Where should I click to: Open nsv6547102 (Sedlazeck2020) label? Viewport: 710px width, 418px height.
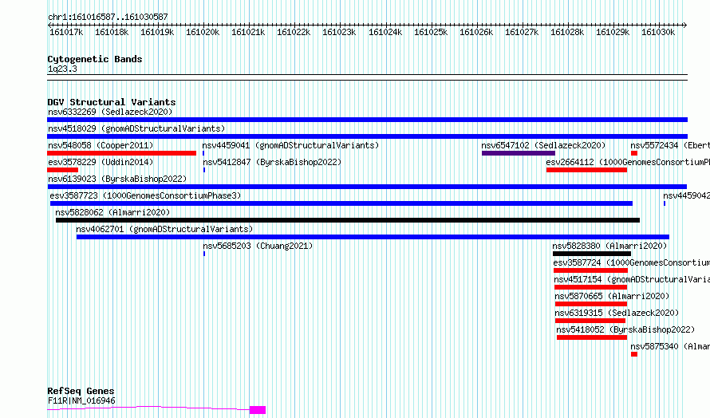pos(543,145)
